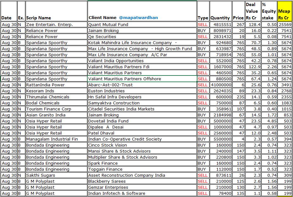Select quantity cell 4815551
The height and width of the screenshot is (197, 293).
[x=221, y=24]
